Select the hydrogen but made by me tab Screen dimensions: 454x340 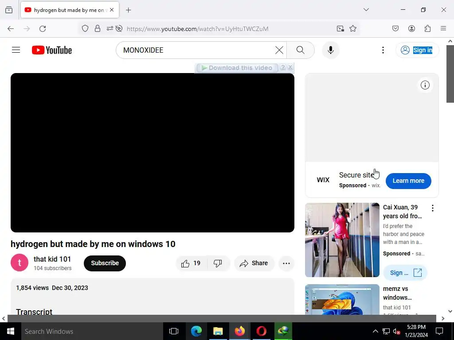(70, 10)
